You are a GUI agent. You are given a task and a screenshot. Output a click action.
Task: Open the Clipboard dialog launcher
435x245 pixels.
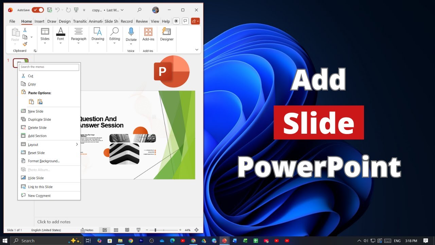coord(35,51)
